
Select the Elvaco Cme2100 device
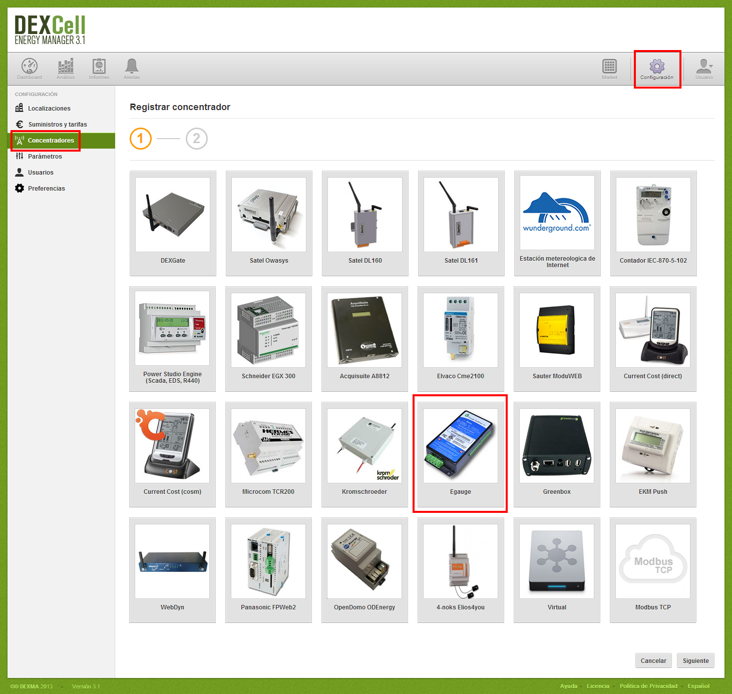(x=461, y=339)
